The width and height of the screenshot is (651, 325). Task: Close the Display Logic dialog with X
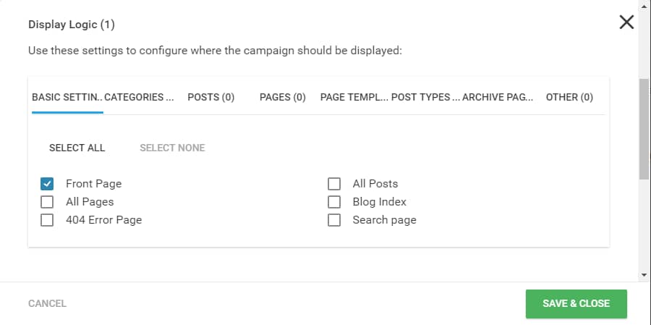(x=626, y=22)
